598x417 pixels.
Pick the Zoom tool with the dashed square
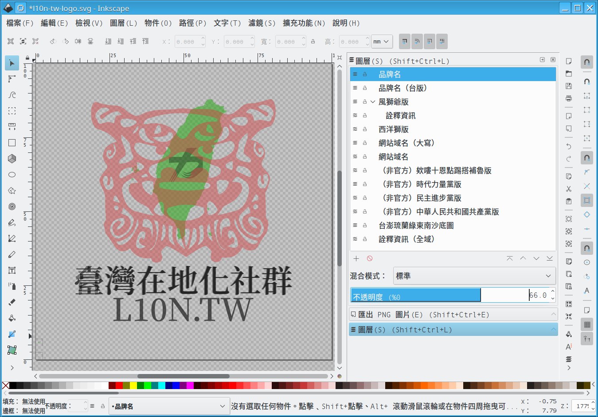12,111
